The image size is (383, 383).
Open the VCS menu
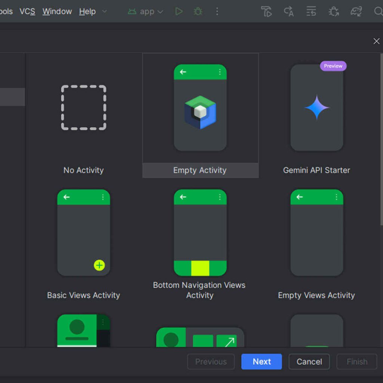point(27,12)
